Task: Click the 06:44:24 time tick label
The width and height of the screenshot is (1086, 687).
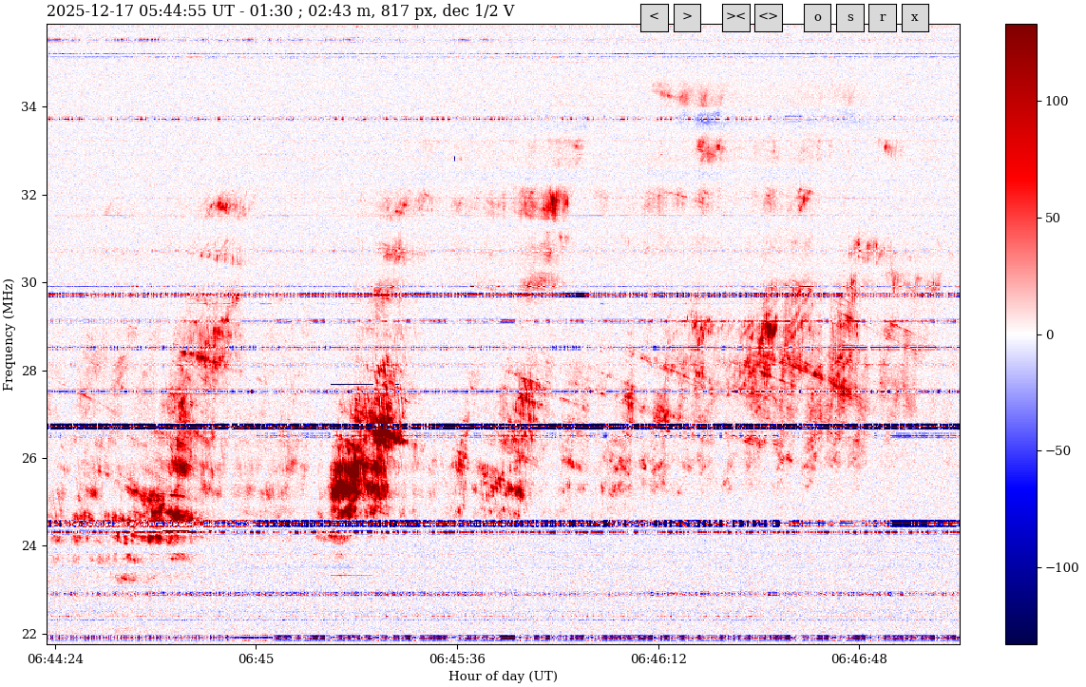Action: (x=56, y=658)
